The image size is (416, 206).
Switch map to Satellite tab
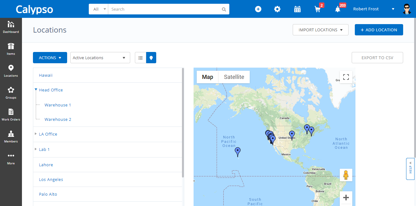coord(234,77)
